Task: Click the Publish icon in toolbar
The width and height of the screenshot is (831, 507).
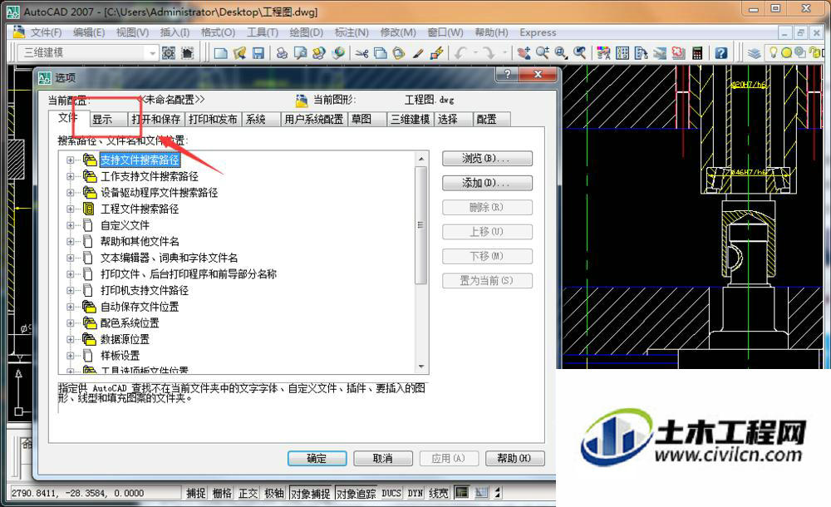Action: (x=318, y=52)
